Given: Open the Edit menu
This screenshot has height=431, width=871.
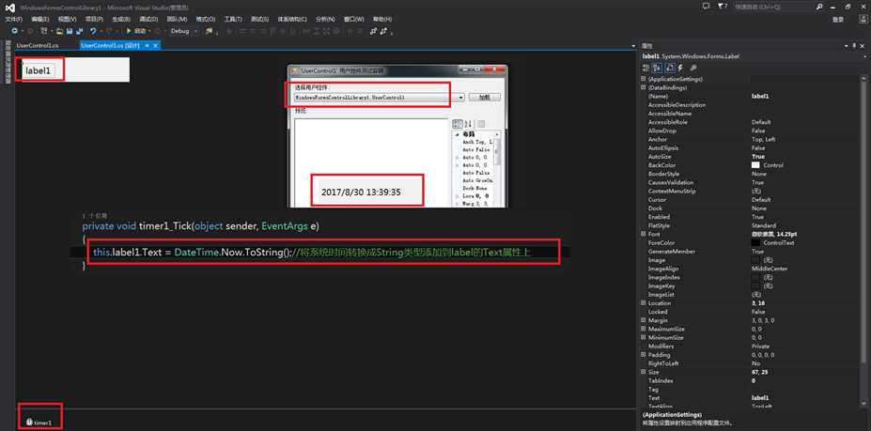Looking at the screenshot, I should (x=39, y=19).
